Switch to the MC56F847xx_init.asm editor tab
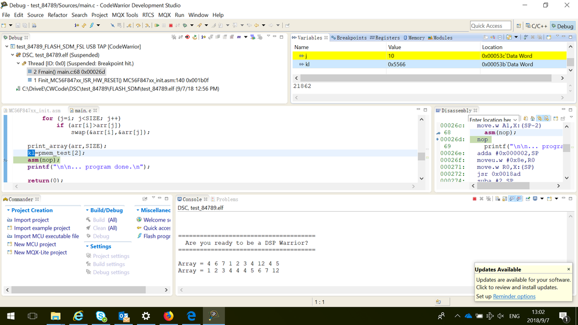This screenshot has width=578, height=325. pos(32,110)
